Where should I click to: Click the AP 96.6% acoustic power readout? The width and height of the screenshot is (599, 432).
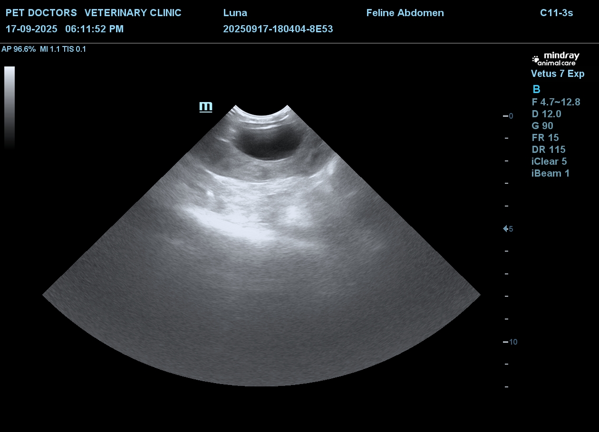[19, 49]
